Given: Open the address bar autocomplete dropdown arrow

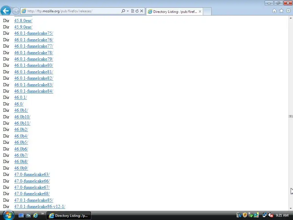Looking at the screenshot, I should click(128, 11).
